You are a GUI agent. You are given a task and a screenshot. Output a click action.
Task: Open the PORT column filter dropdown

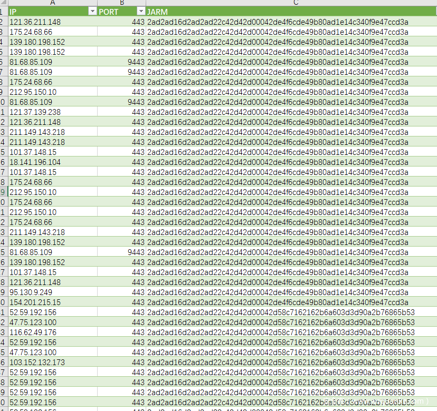click(x=141, y=12)
